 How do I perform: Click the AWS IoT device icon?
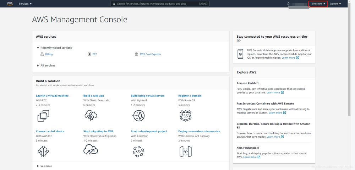point(43,151)
